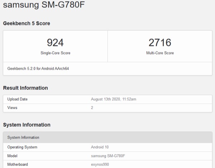The height and width of the screenshot is (168, 215).
Task: Click the Geekbench 5 Score heading
Action: [x=27, y=23]
